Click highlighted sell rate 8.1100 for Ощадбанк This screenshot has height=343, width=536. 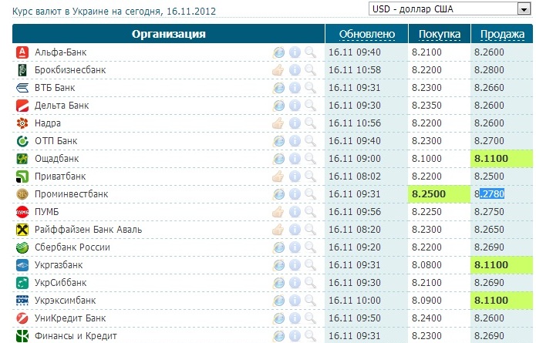491,159
